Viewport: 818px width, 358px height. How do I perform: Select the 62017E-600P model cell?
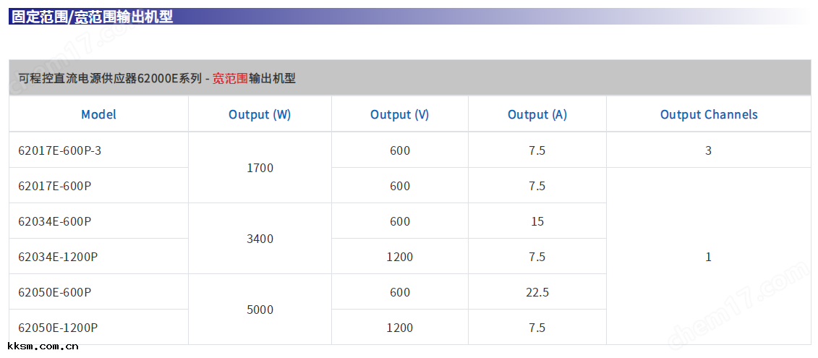point(55,186)
